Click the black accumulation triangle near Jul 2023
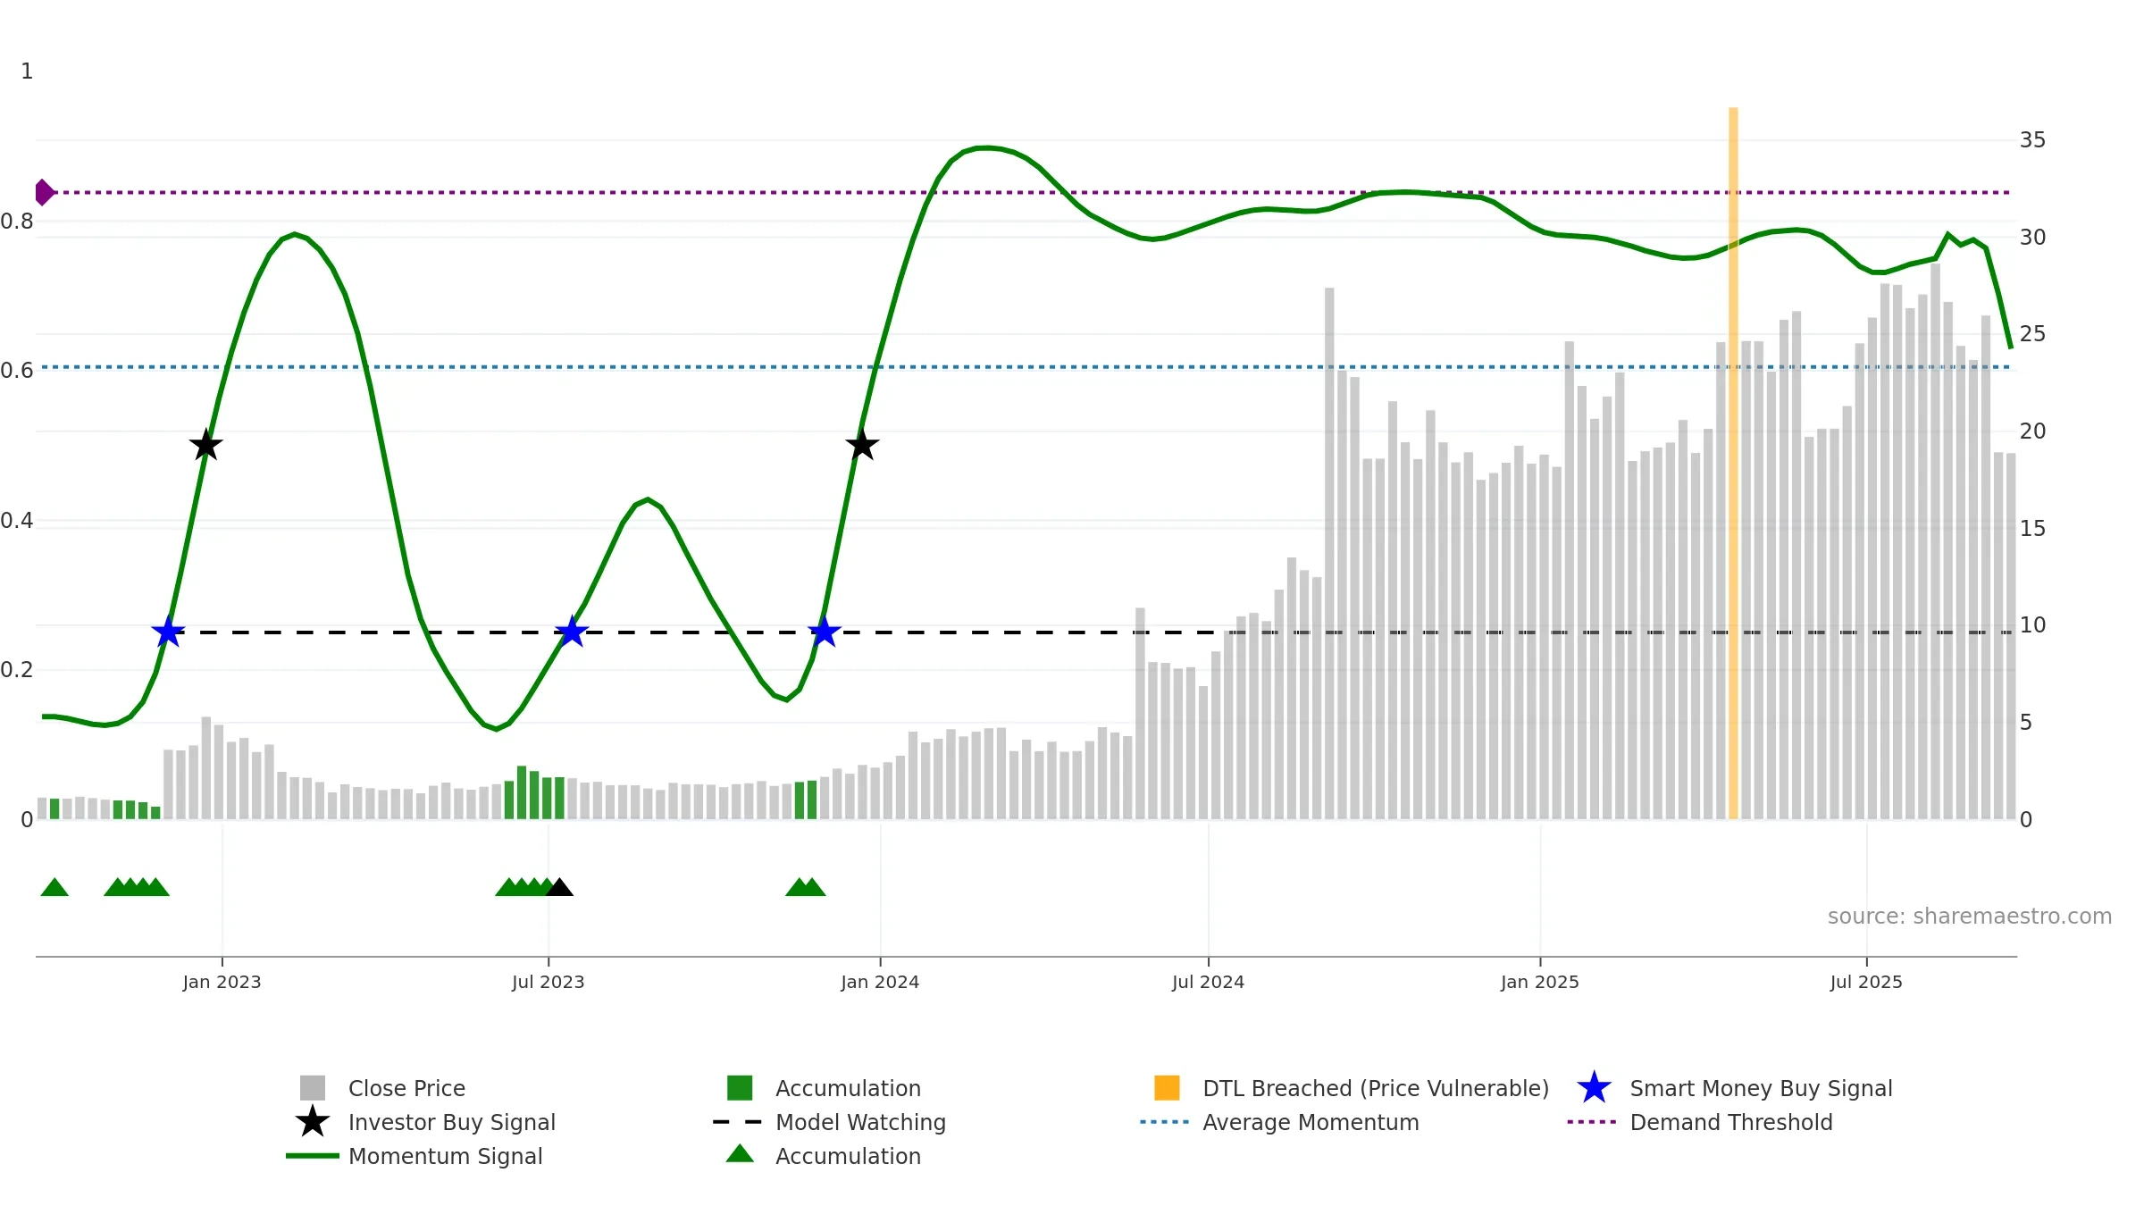 [x=559, y=888]
